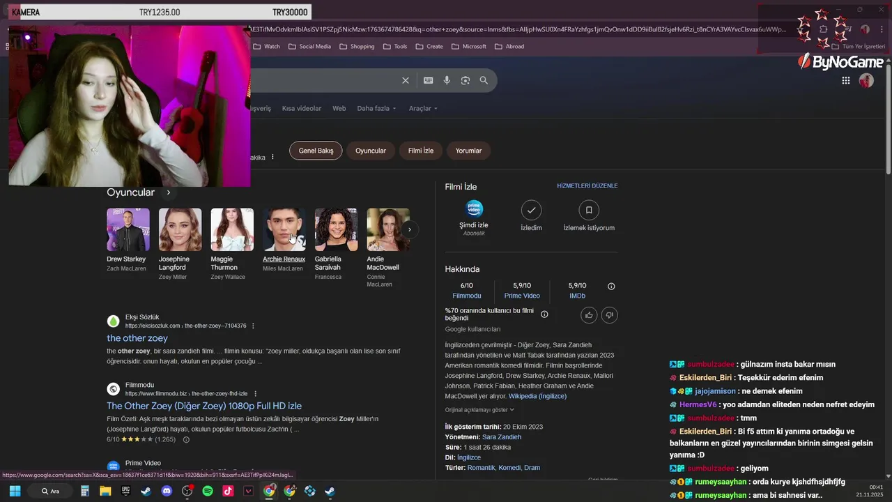Click Filmmodu rating source link

coord(467,296)
